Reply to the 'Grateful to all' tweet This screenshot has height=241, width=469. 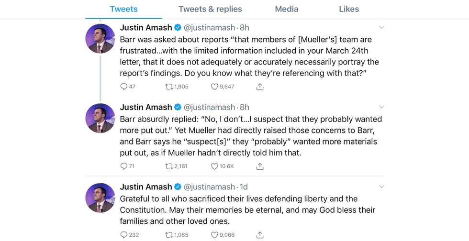(123, 235)
